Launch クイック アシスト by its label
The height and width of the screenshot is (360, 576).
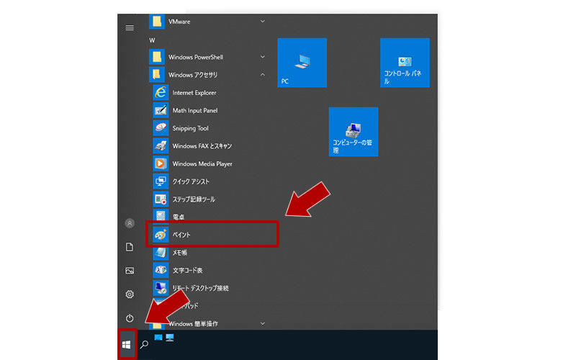(x=191, y=181)
